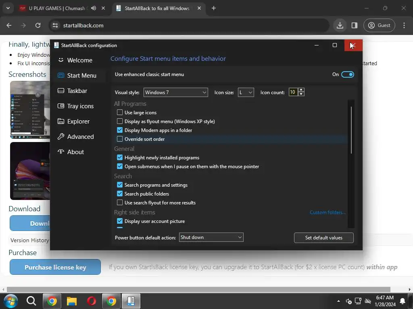Open muted volume tray icon

click(x=348, y=301)
